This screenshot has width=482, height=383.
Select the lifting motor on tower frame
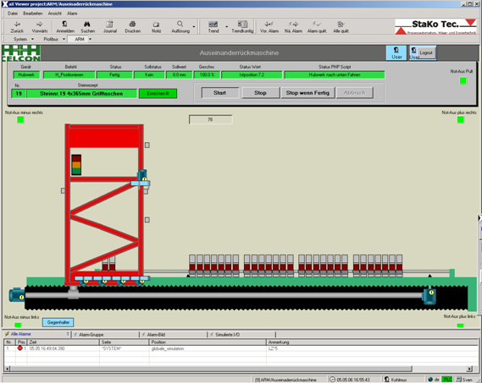pos(142,176)
